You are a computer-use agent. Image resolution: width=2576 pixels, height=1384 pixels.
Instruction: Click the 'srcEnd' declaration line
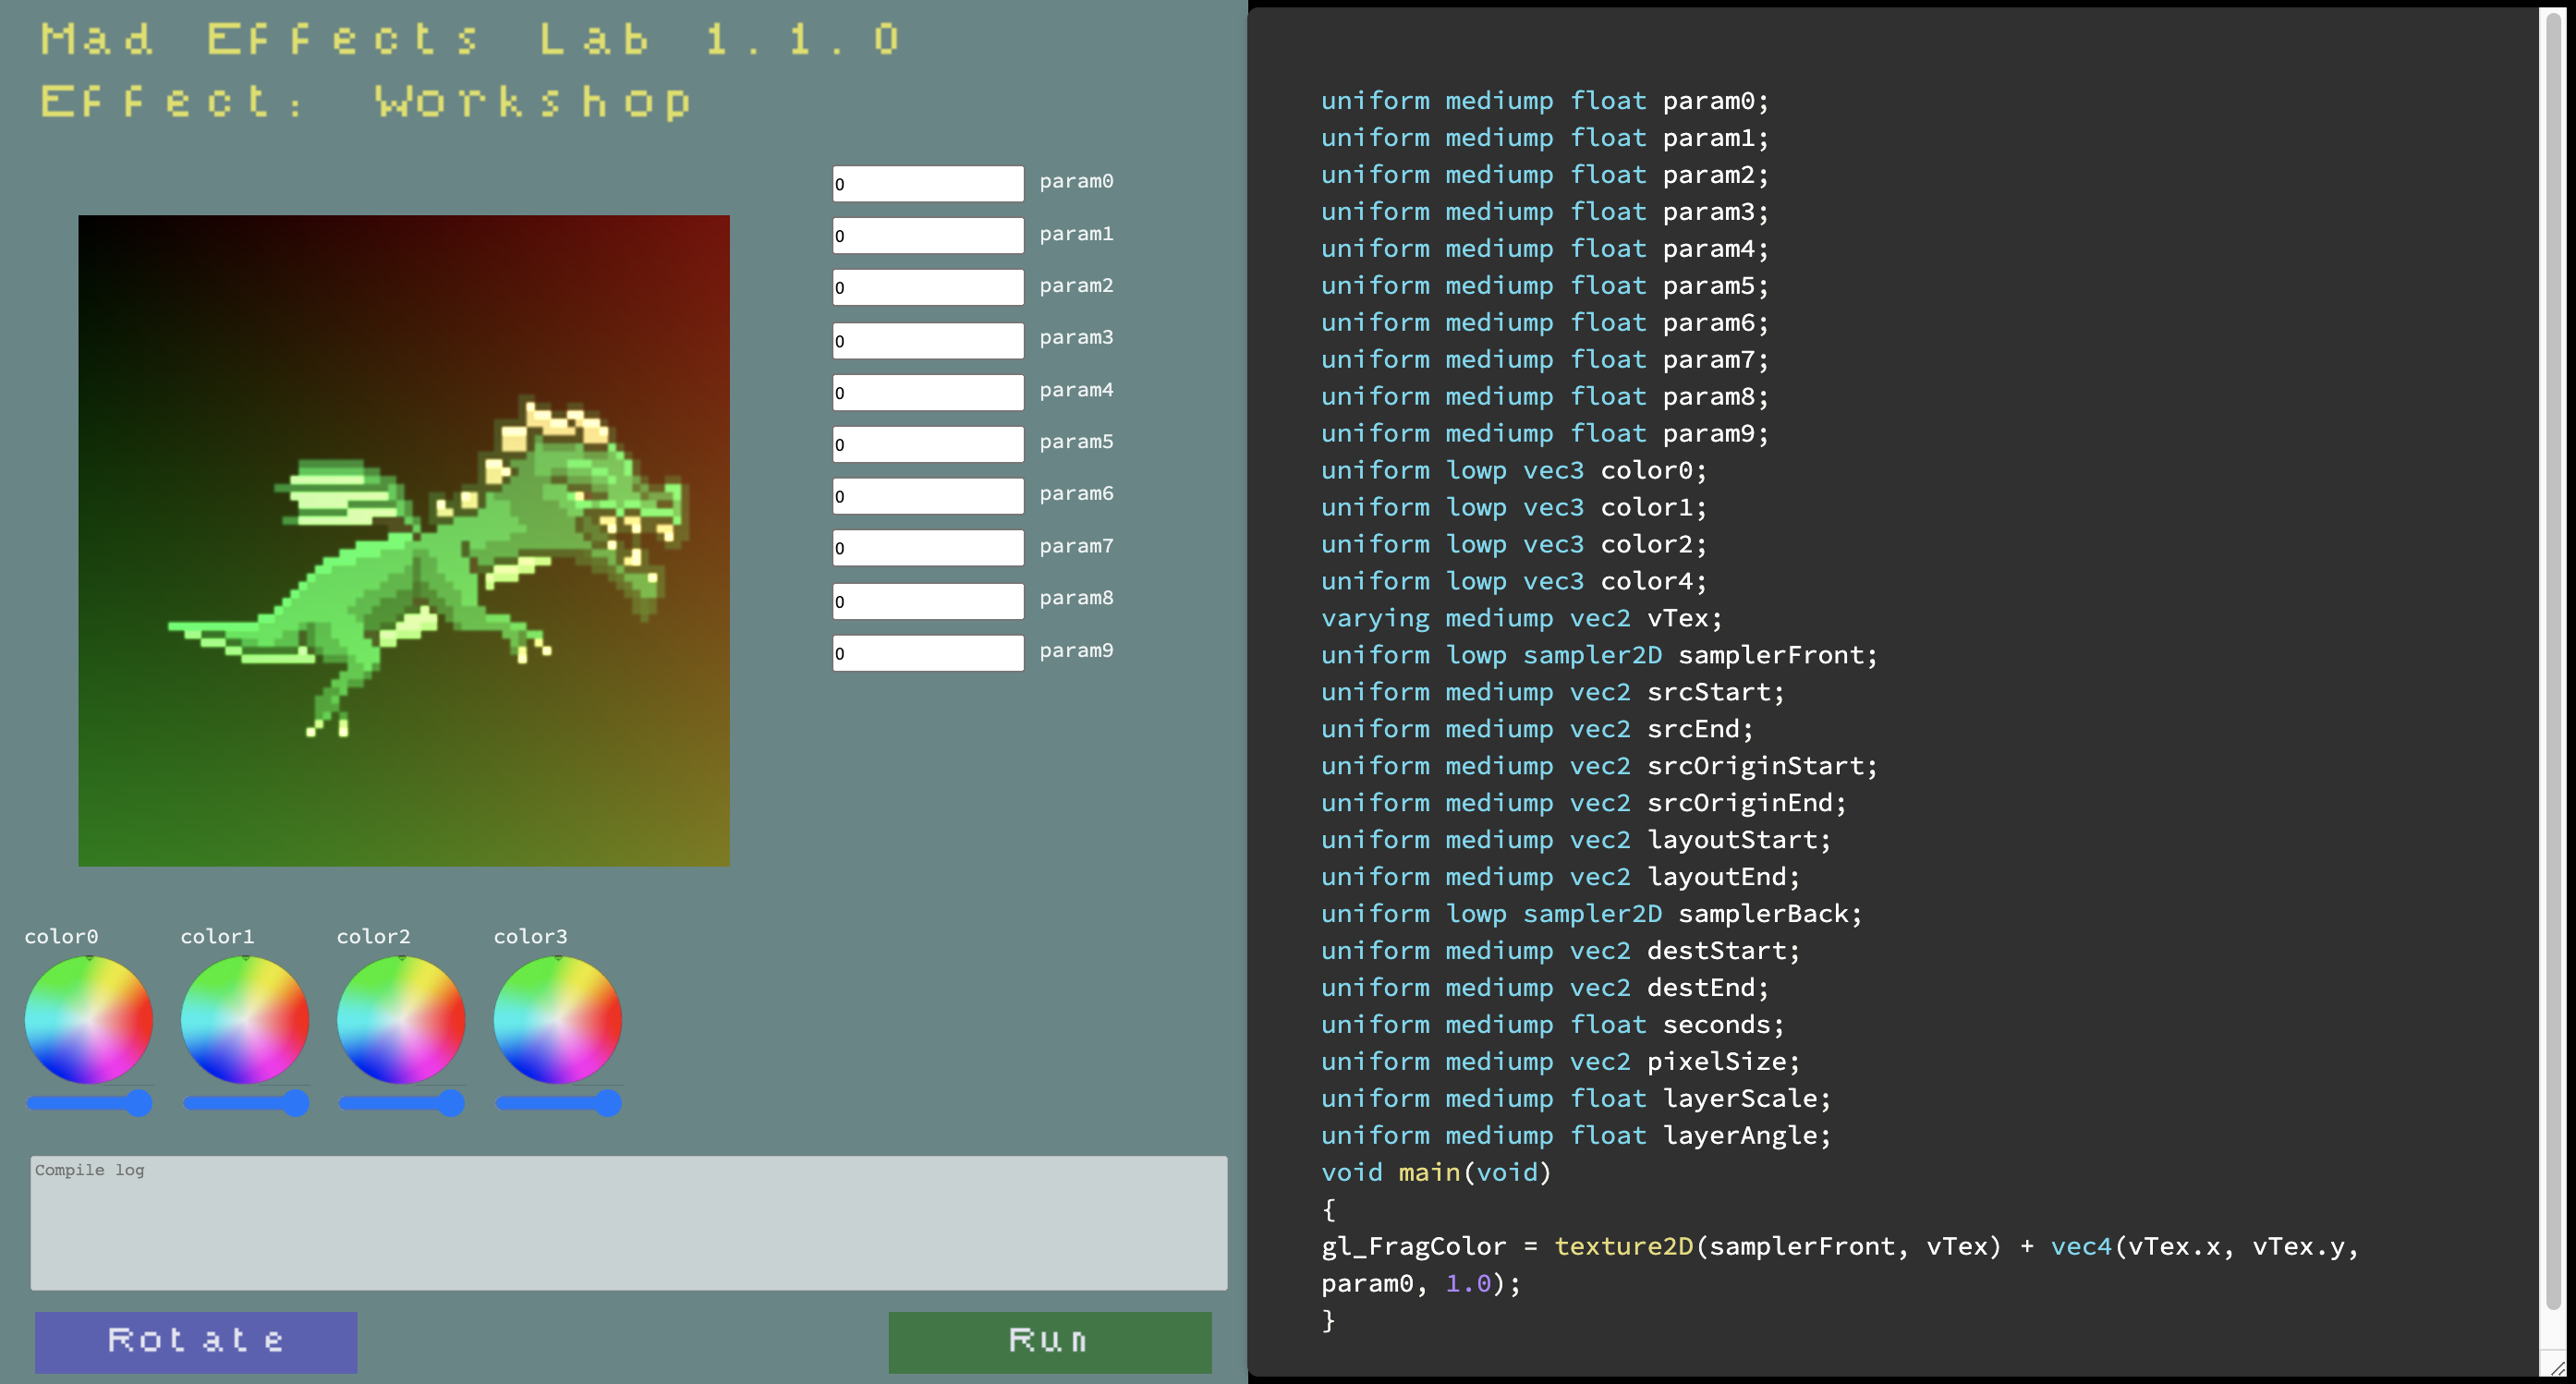click(1538, 730)
